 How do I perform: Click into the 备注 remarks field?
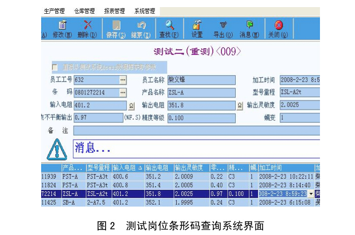[196, 130]
